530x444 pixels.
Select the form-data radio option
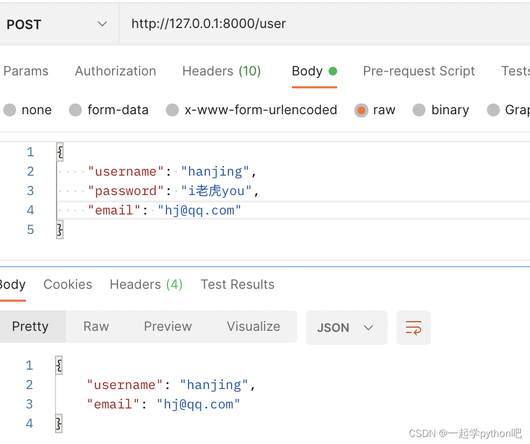coord(76,110)
